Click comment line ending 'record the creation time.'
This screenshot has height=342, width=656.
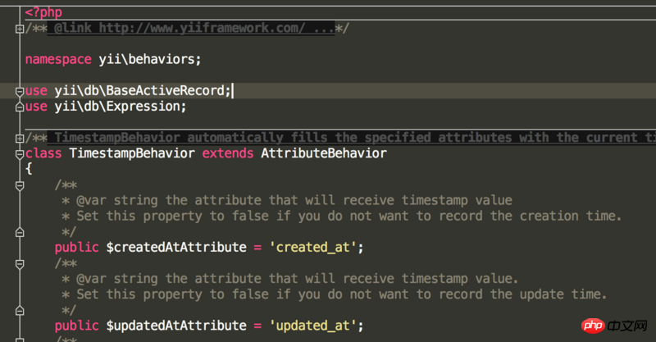[x=342, y=216]
